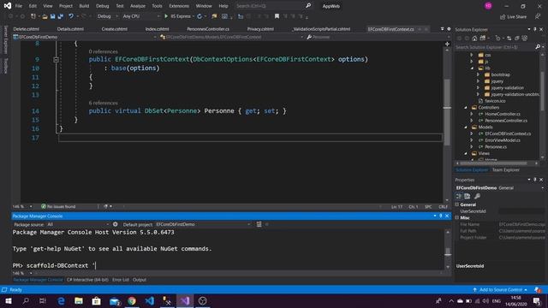Open the Default project dropdown
Image resolution: width=548 pixels, height=308 pixels.
pos(203,224)
